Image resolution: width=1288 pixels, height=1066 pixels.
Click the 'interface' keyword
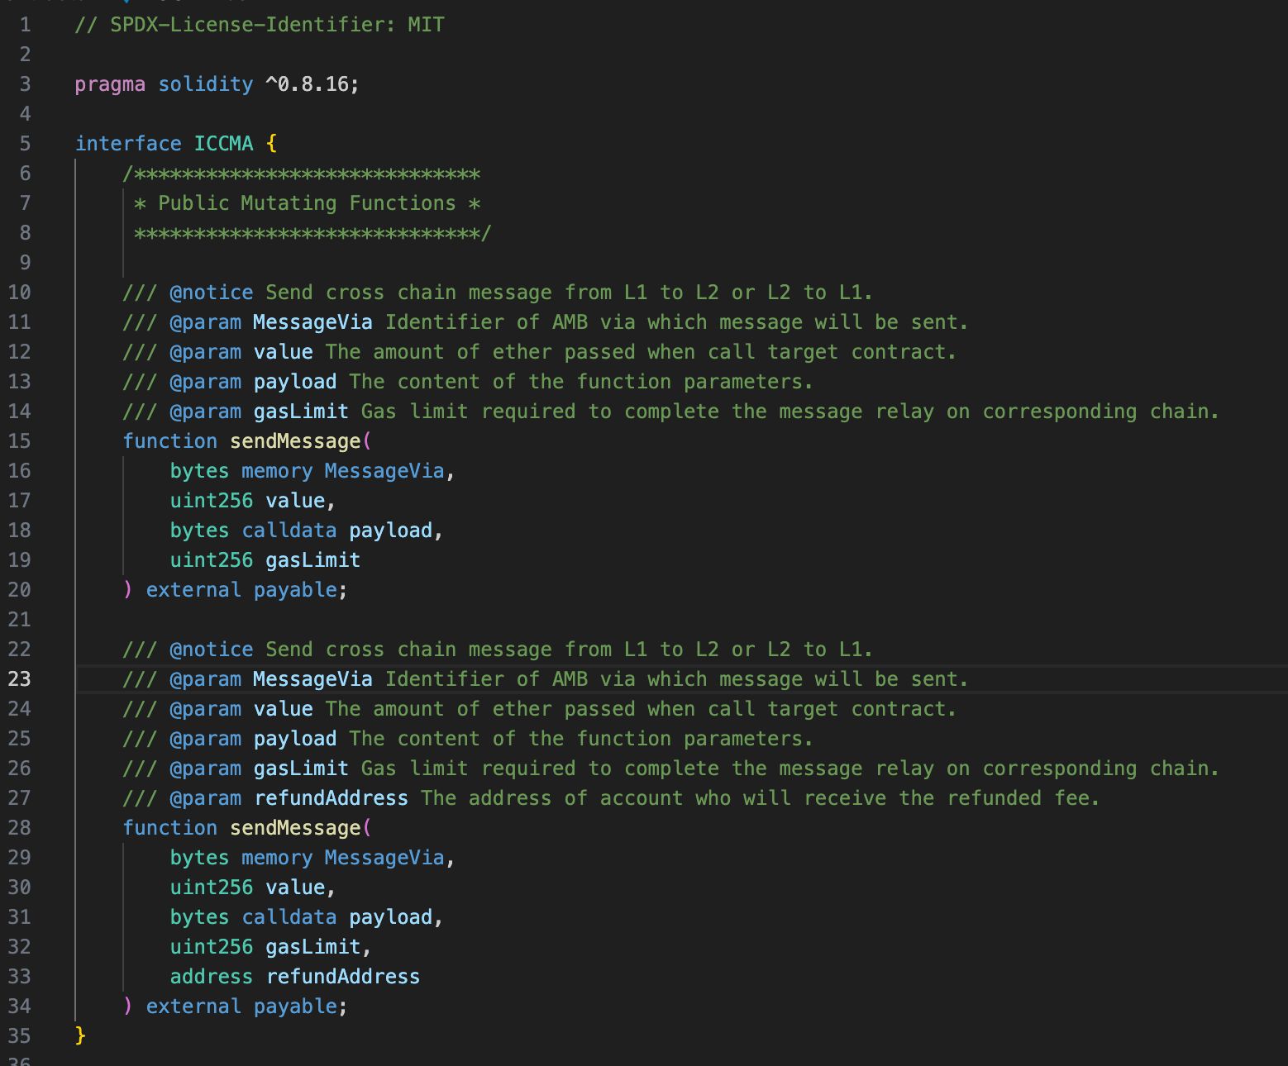click(128, 144)
